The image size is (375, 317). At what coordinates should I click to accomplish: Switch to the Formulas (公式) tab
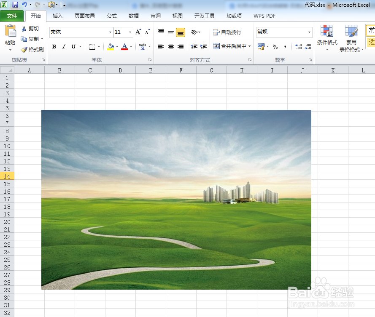coord(112,16)
